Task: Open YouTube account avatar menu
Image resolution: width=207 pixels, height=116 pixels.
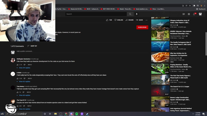Action: 200,14
